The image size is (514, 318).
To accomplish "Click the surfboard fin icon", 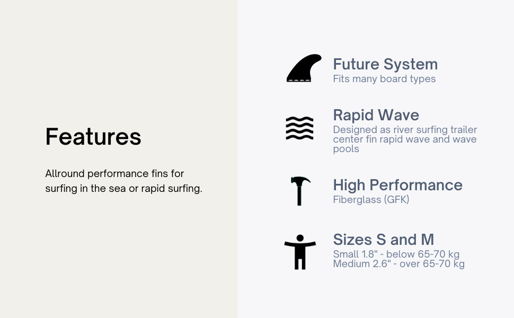I will pyautogui.click(x=304, y=68).
